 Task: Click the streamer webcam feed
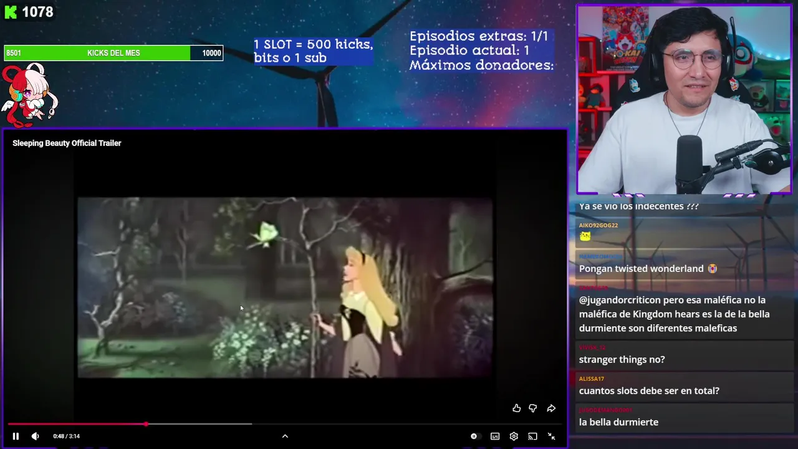(x=684, y=100)
